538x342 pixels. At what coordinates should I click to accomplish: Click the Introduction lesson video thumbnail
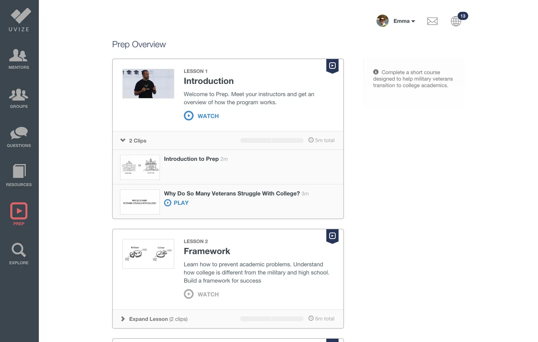click(x=148, y=84)
